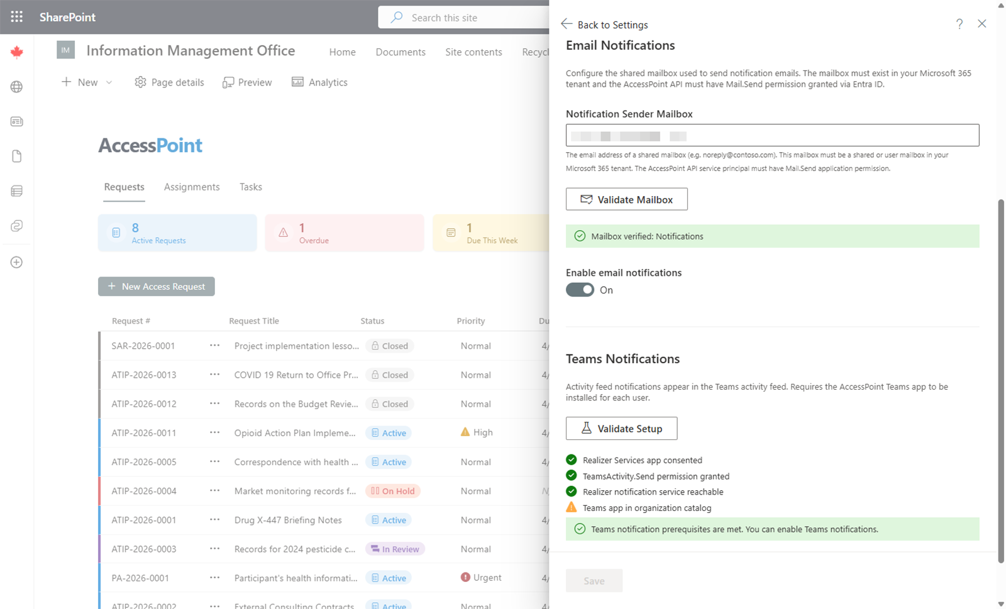Open the list/database icon in the sidebar
The image size is (1006, 609).
click(16, 190)
